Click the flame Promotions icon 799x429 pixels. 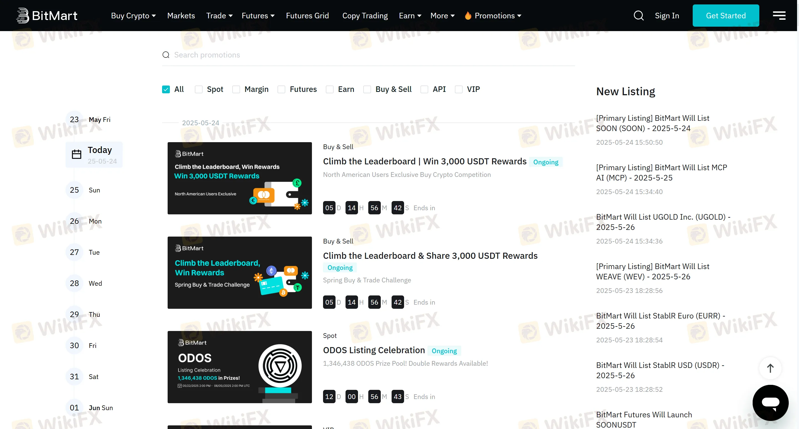point(468,16)
